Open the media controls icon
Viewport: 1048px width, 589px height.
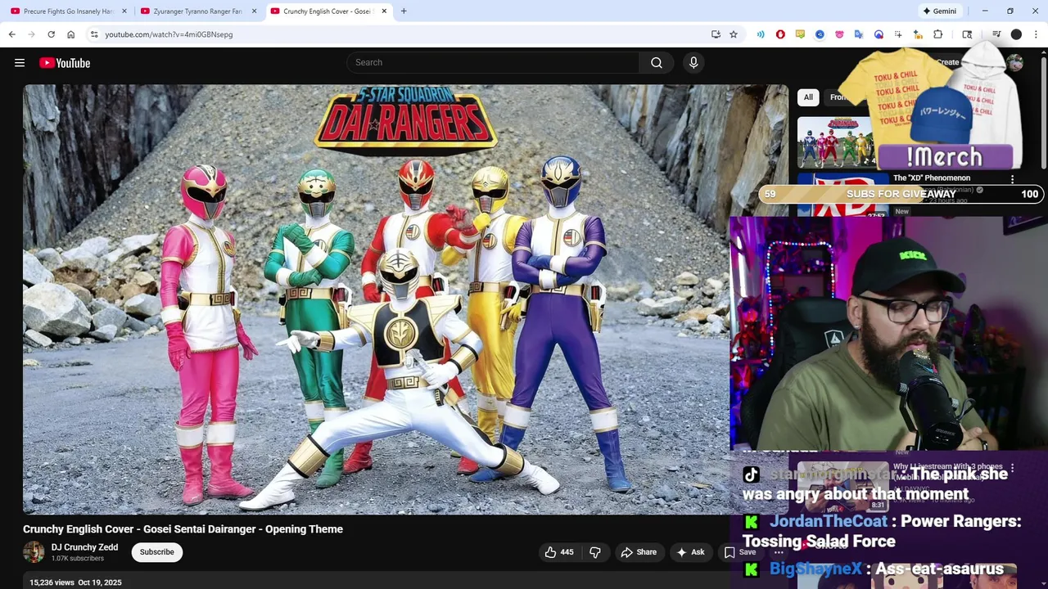(x=996, y=34)
